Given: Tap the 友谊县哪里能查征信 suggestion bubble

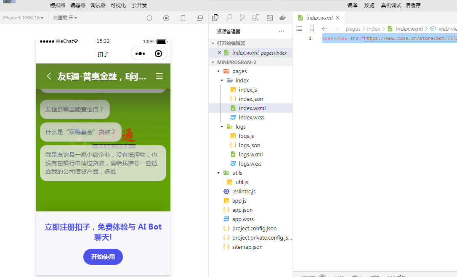Looking at the screenshot, I should click(75, 109).
